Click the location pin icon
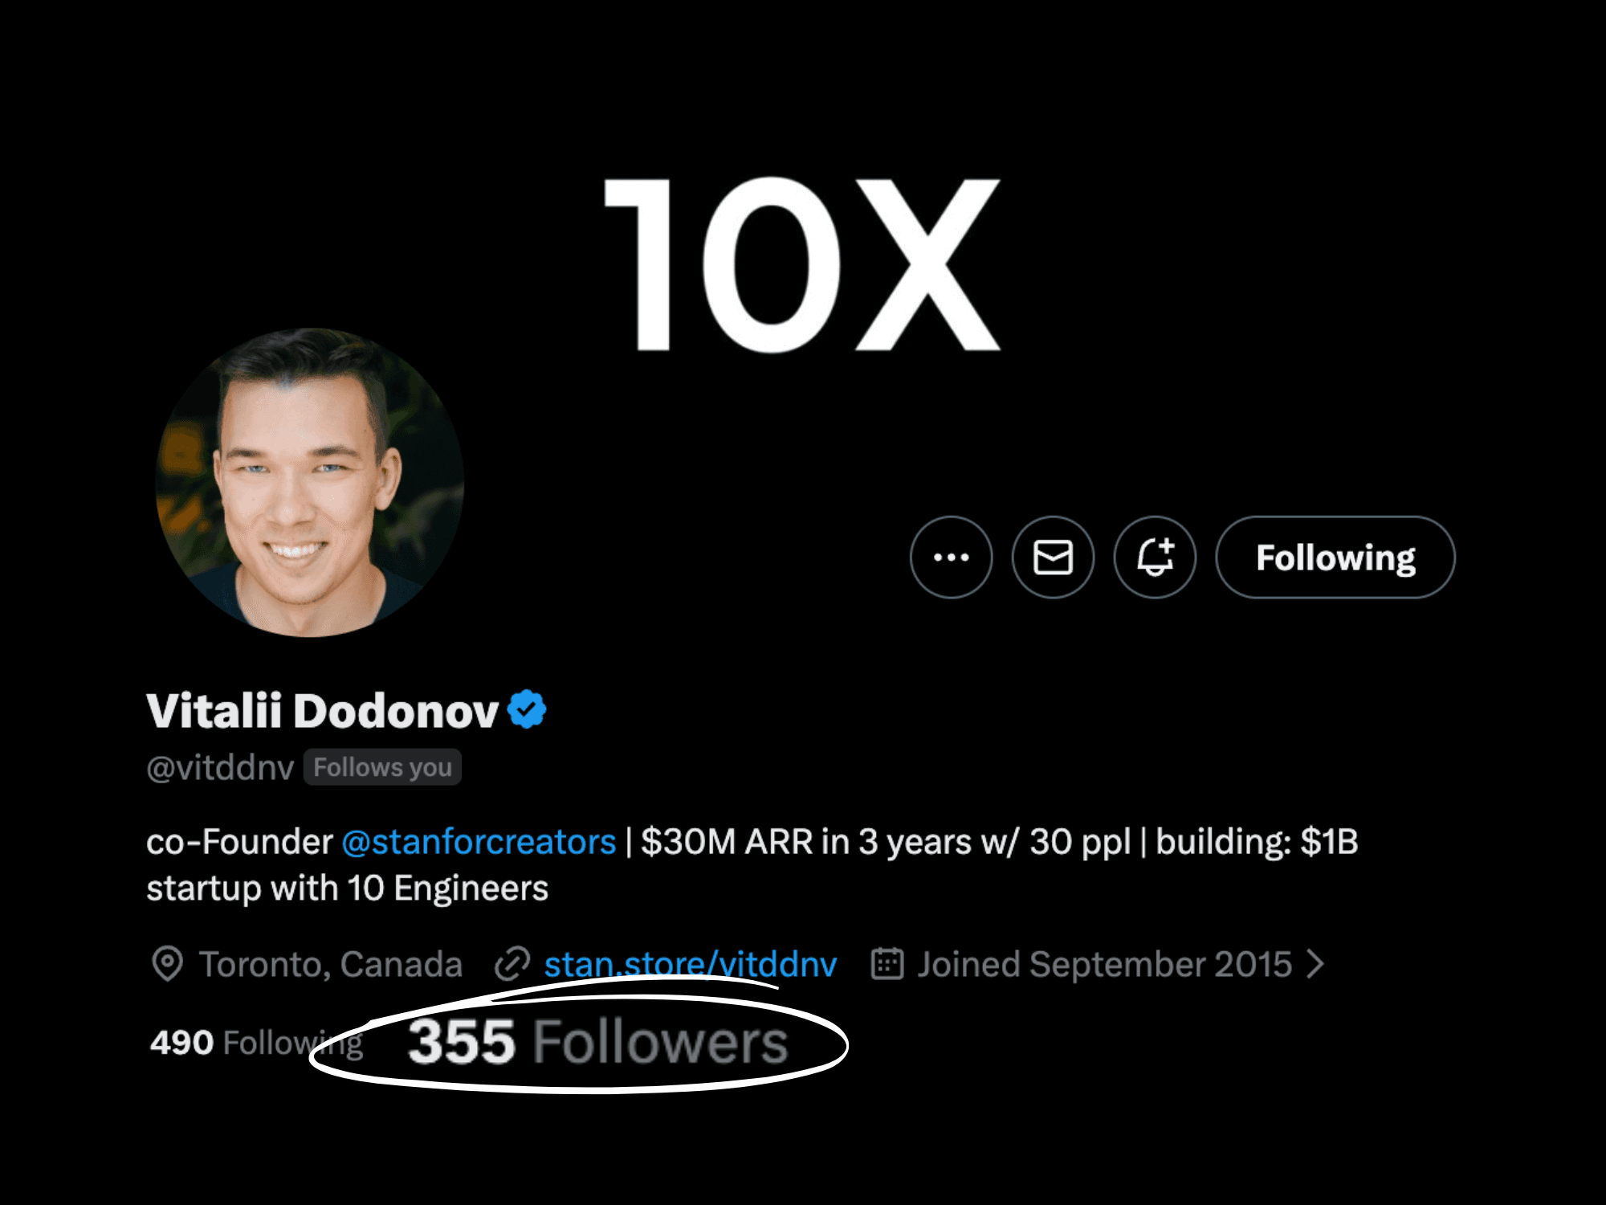Viewport: 1606px width, 1205px height. [167, 963]
